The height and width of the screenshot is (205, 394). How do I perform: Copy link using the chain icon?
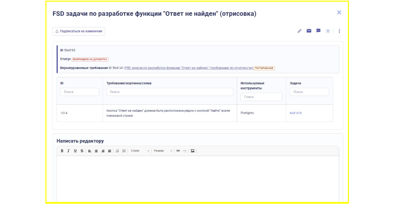tap(299, 31)
